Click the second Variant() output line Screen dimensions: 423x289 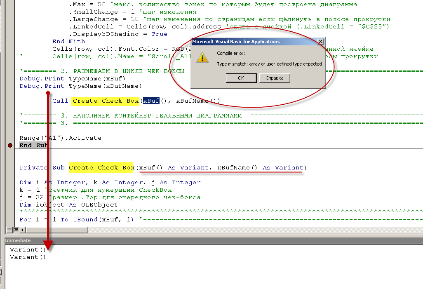[x=28, y=257]
